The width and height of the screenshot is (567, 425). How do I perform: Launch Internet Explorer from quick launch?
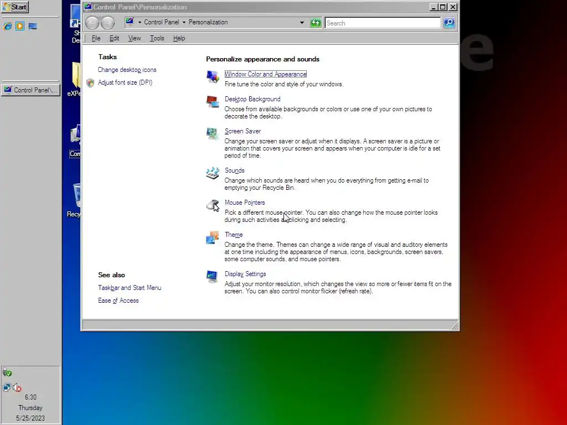coord(8,26)
